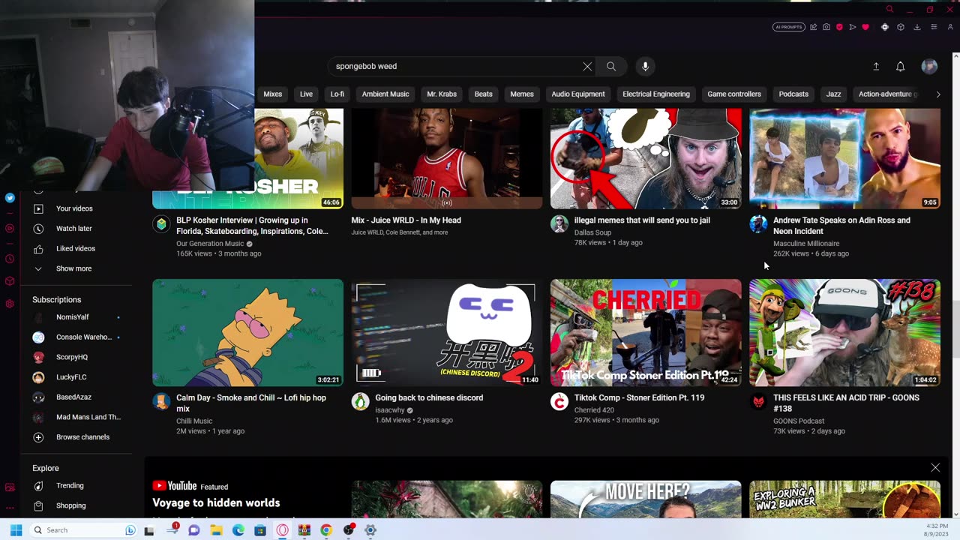Image resolution: width=960 pixels, height=540 pixels.
Task: Open Opera ad blocker shield icon
Action: (x=839, y=27)
